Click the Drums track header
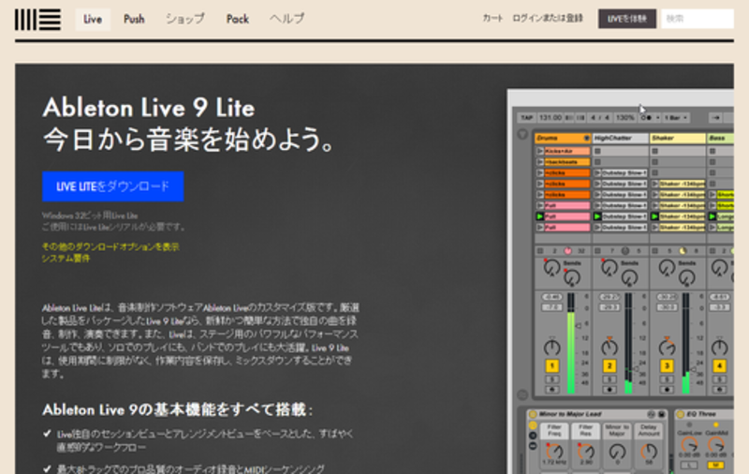749x474 pixels. 563,138
